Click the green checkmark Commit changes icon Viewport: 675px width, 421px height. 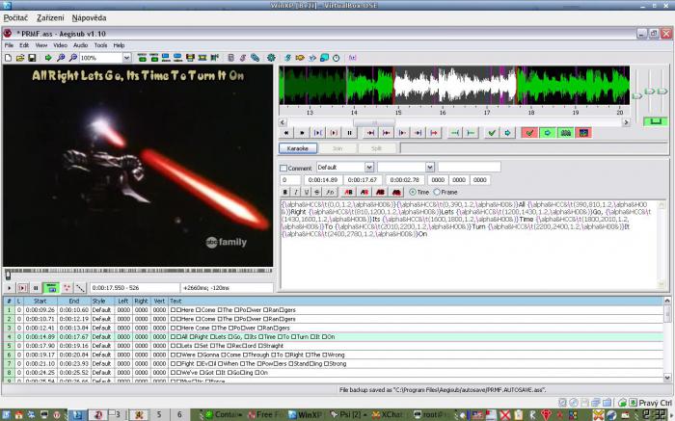click(x=492, y=133)
